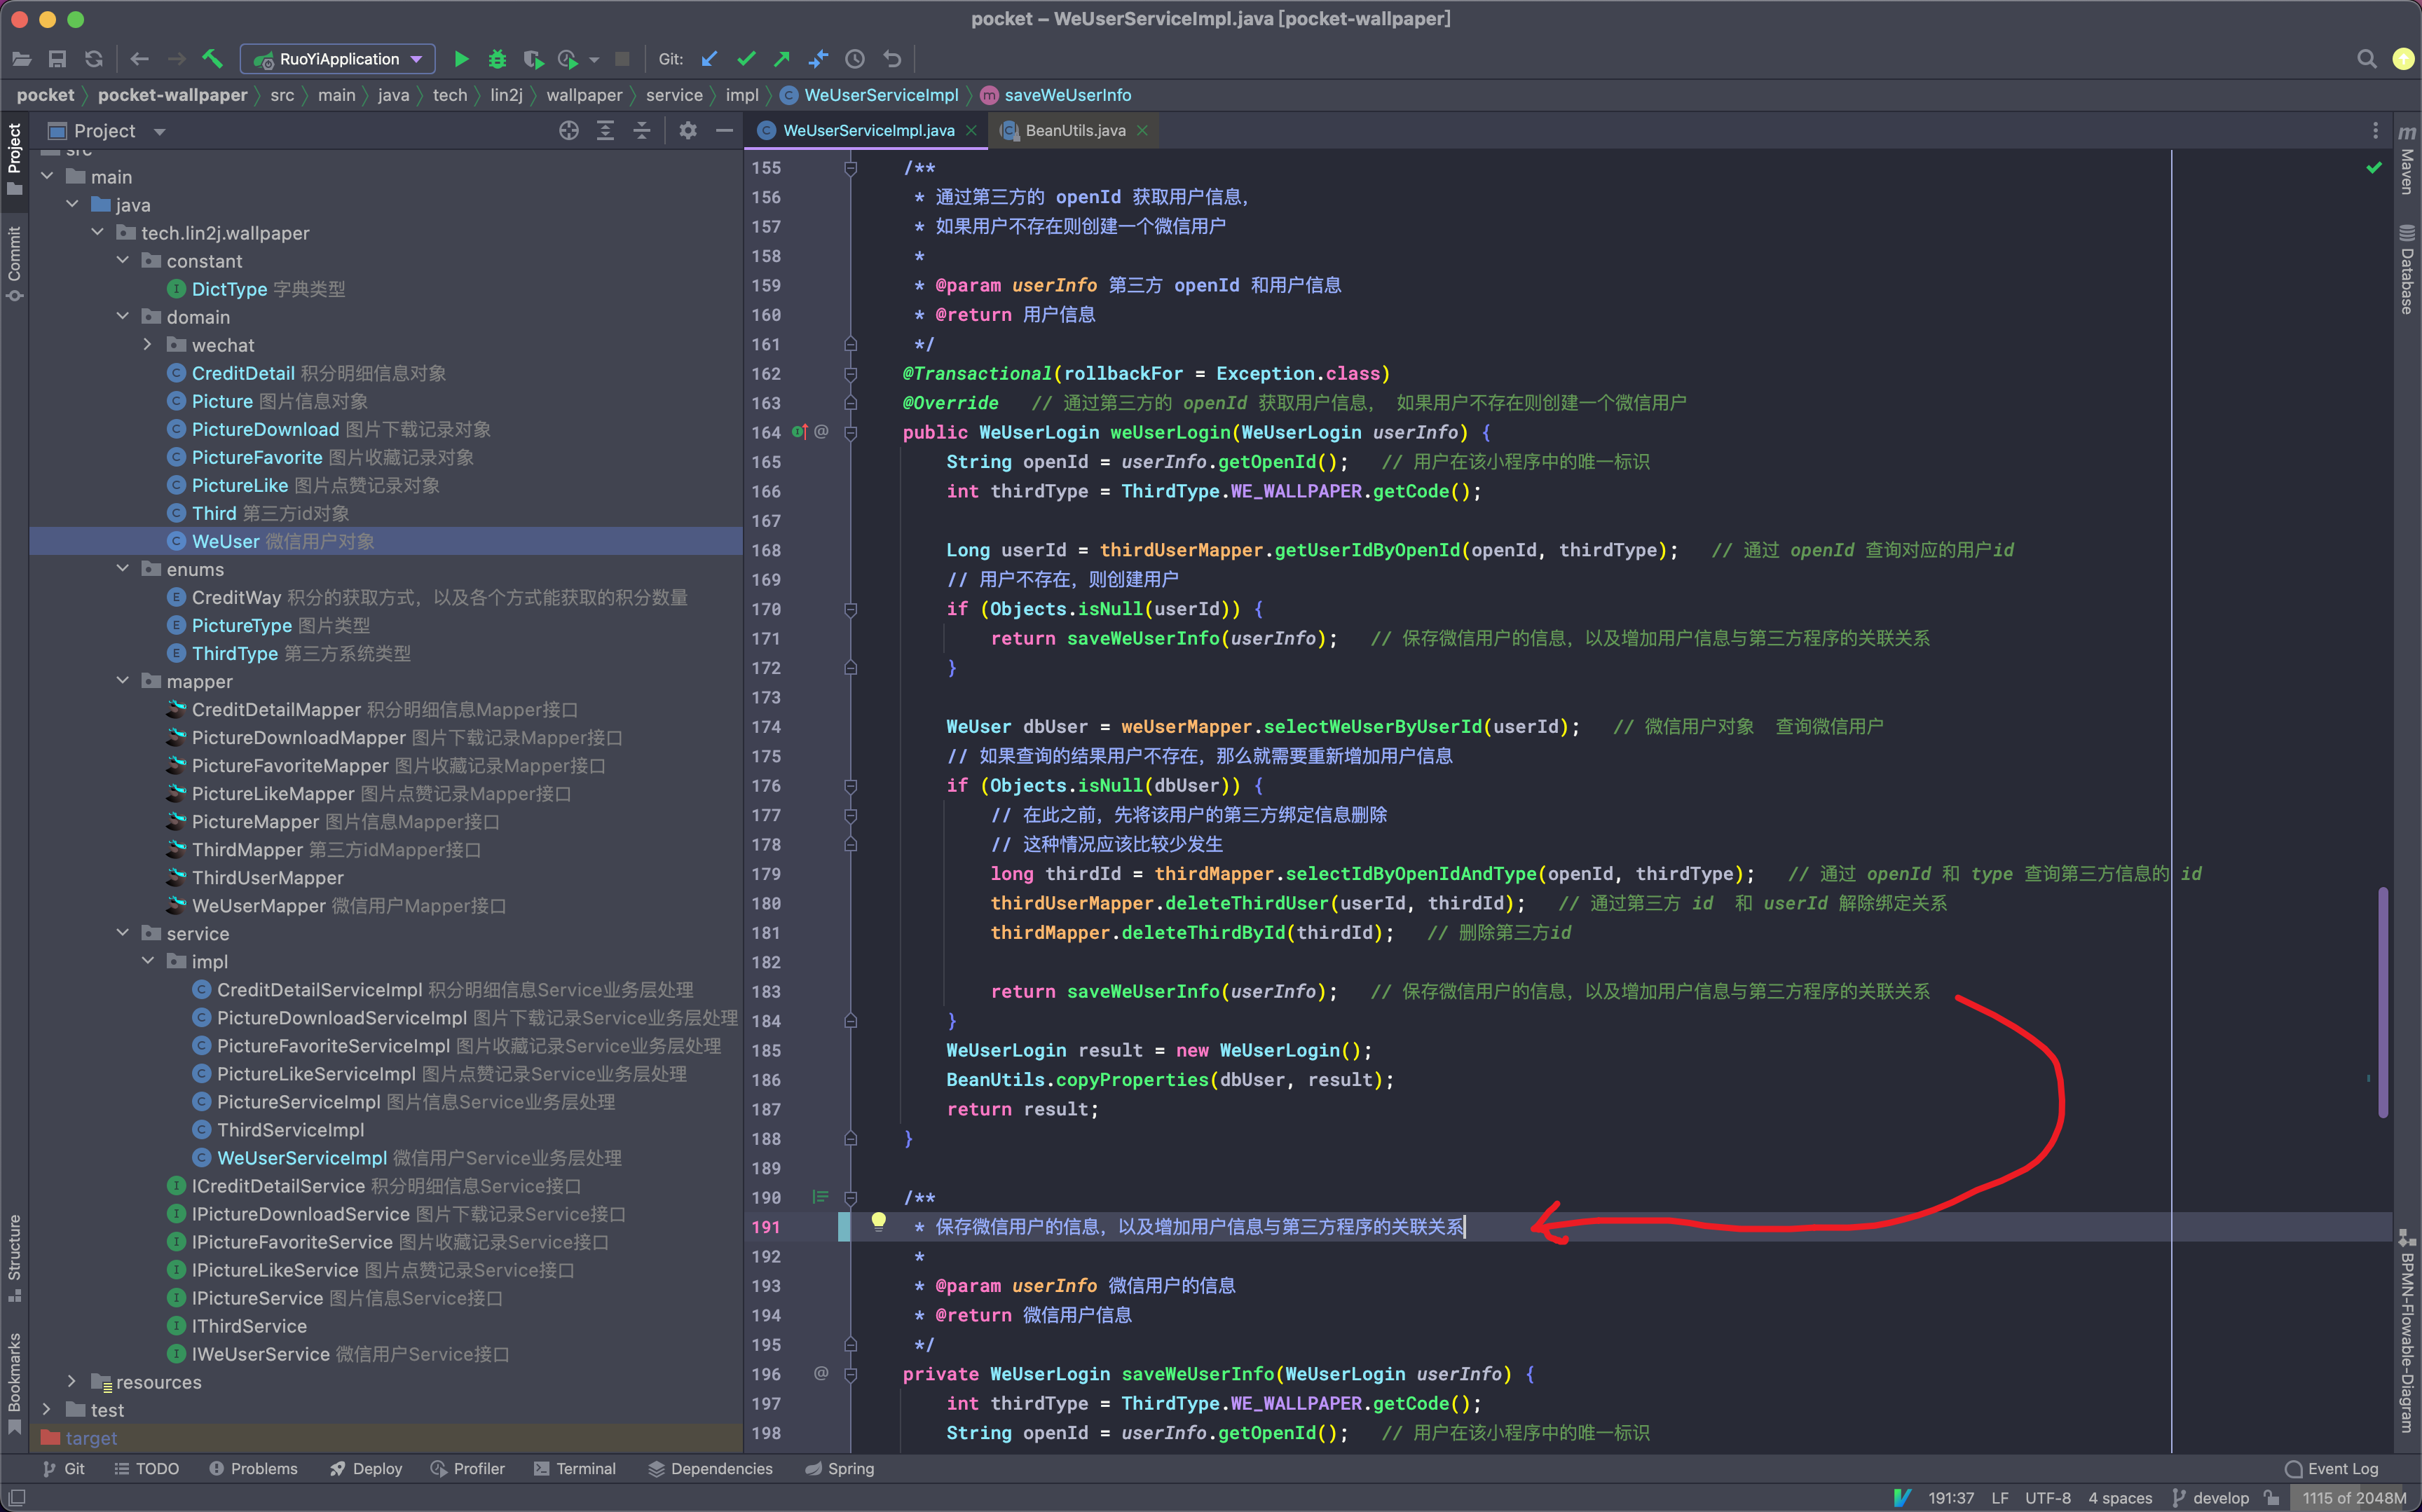This screenshot has height=1512, width=2422.
Task: Switch to BeanUtils.java editor tab
Action: [1074, 131]
